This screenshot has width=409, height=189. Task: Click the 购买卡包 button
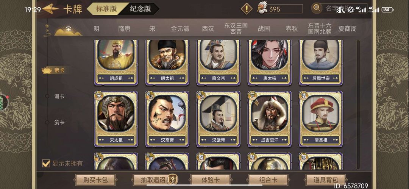click(95, 180)
